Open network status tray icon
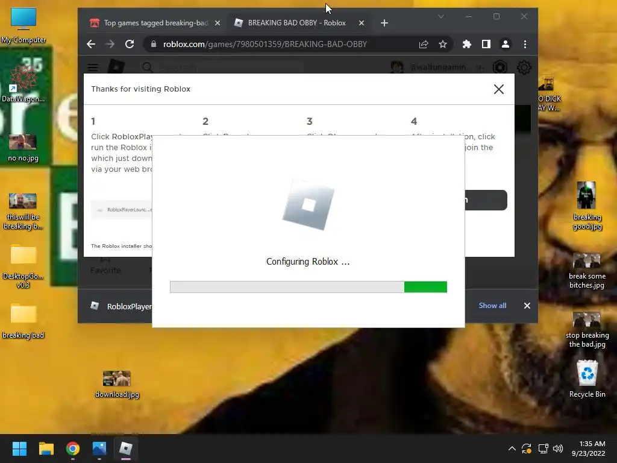 (x=543, y=449)
